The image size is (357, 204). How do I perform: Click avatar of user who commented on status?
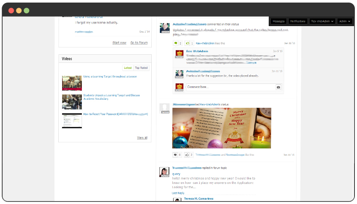(165, 28)
